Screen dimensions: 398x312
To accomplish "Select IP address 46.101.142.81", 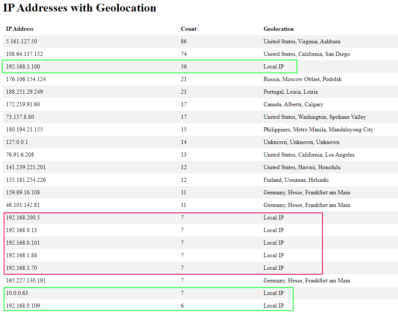I will pyautogui.click(x=23, y=205).
